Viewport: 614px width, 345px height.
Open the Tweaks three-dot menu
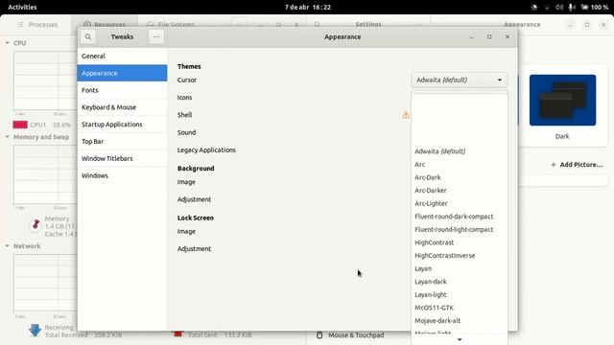[x=156, y=36]
